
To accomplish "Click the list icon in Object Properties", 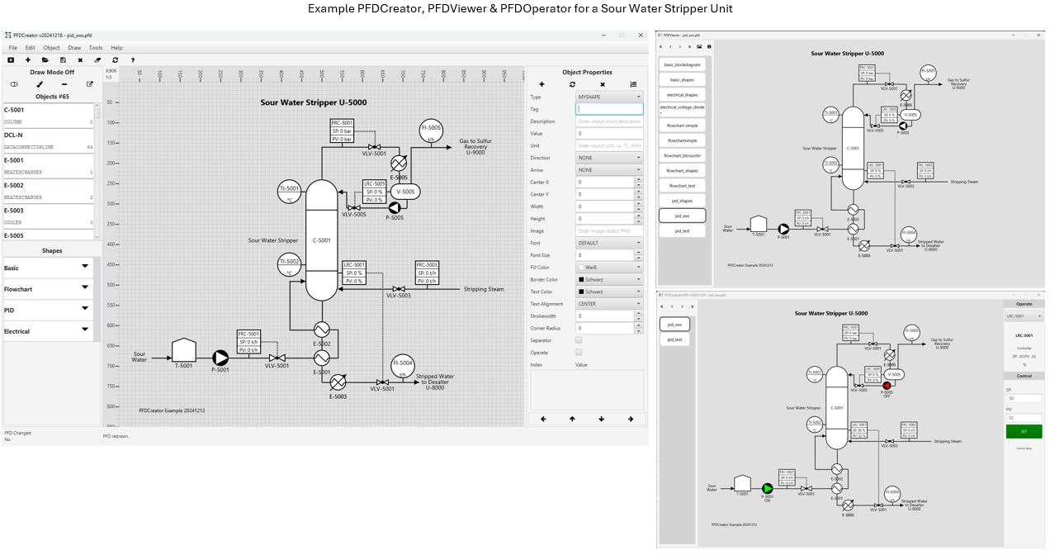I will (633, 84).
